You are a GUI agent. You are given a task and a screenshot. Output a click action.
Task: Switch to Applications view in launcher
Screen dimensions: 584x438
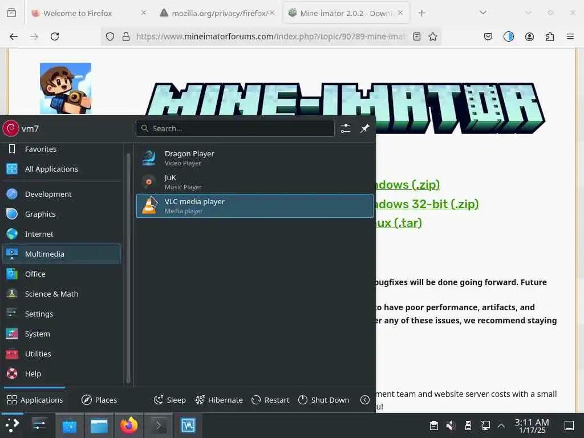click(x=35, y=400)
